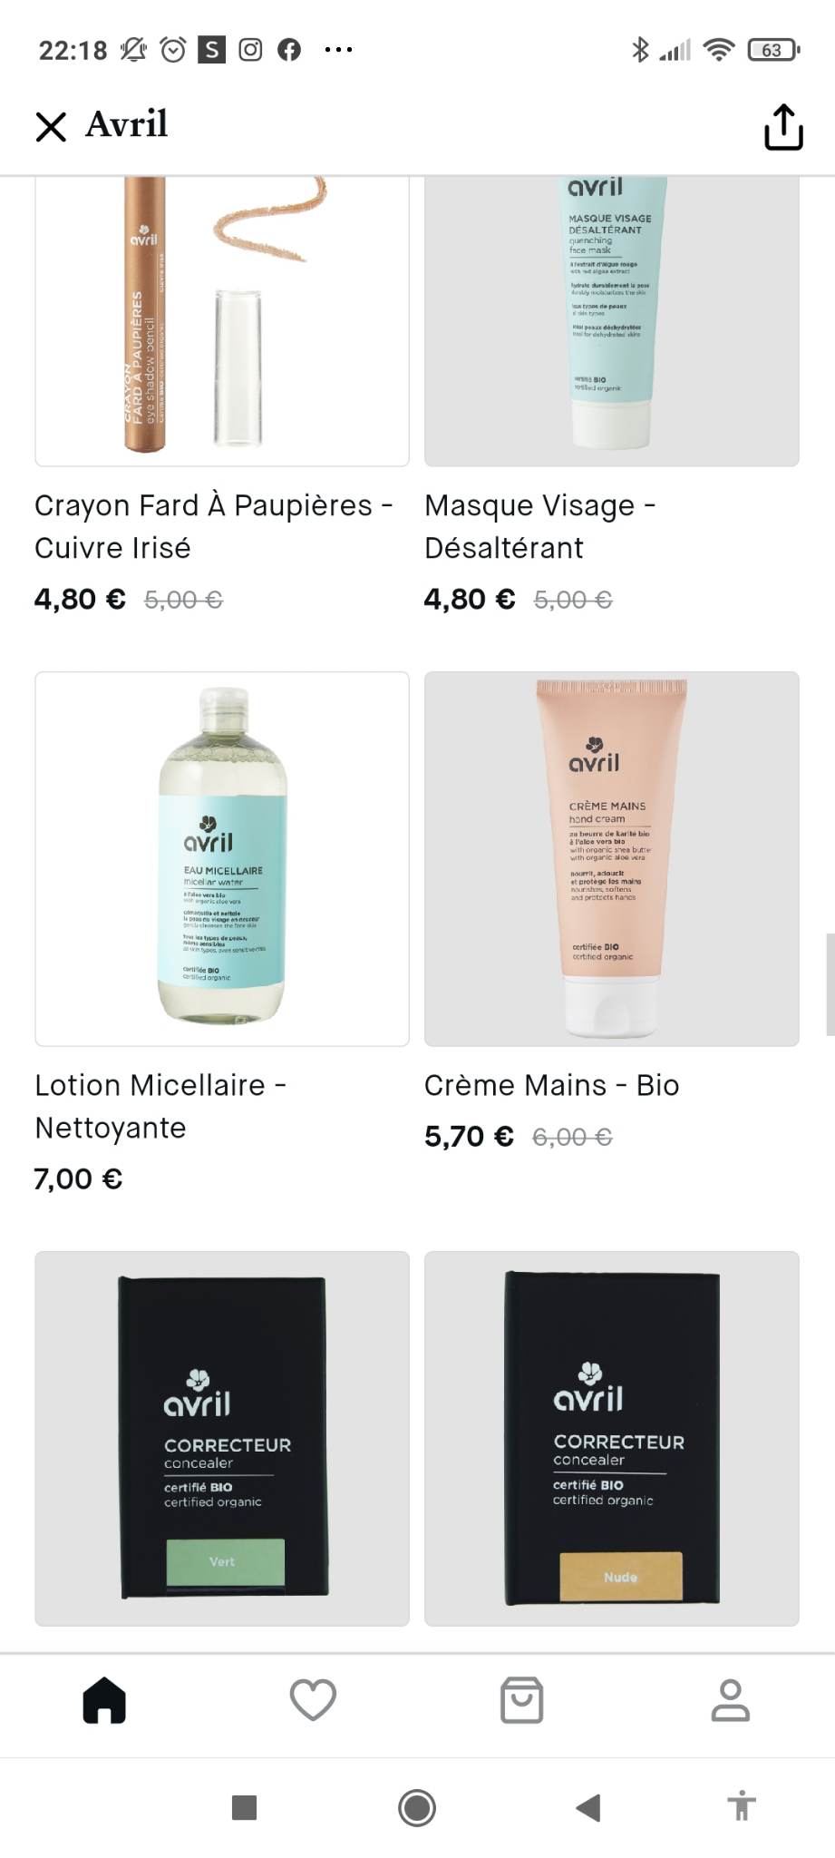Open Correcteur Nude product image
The width and height of the screenshot is (835, 1858).
coord(612,1438)
